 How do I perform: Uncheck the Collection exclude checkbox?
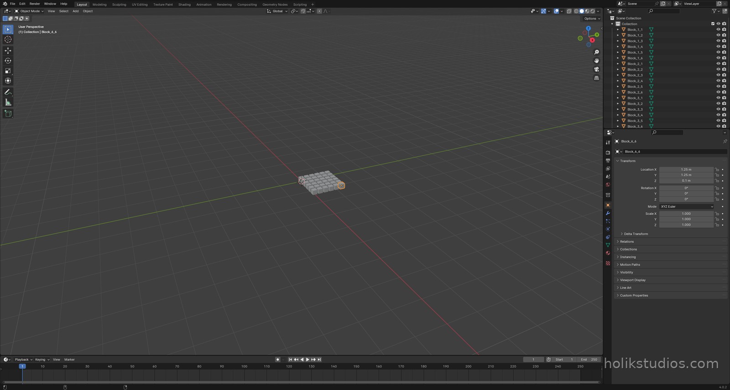click(713, 24)
